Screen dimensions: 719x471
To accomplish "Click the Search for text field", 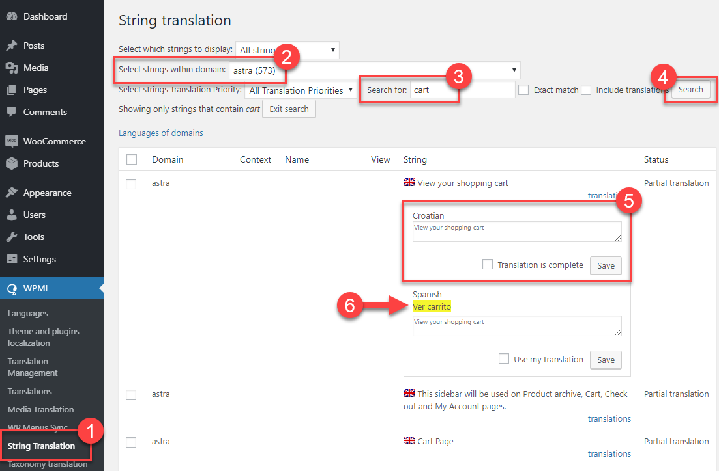I will [462, 90].
